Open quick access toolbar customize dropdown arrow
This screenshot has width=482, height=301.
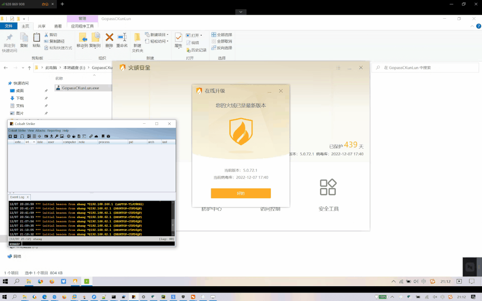(x=24, y=19)
